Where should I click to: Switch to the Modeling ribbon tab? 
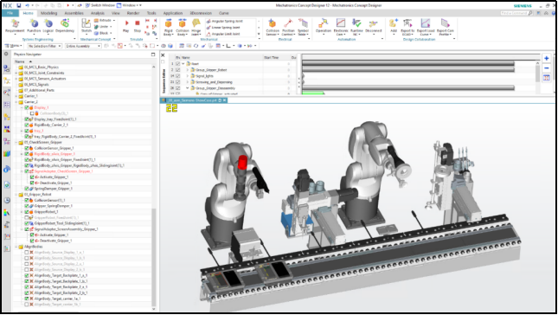pos(48,13)
